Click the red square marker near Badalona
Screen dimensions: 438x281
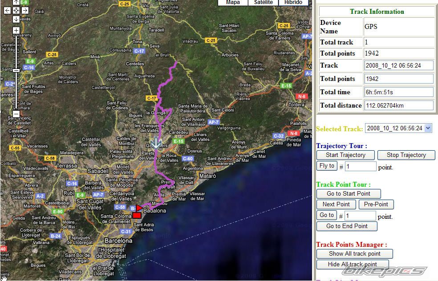pyautogui.click(x=137, y=216)
